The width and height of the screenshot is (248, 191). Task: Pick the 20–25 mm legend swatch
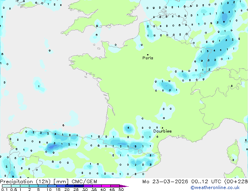(x=70, y=186)
